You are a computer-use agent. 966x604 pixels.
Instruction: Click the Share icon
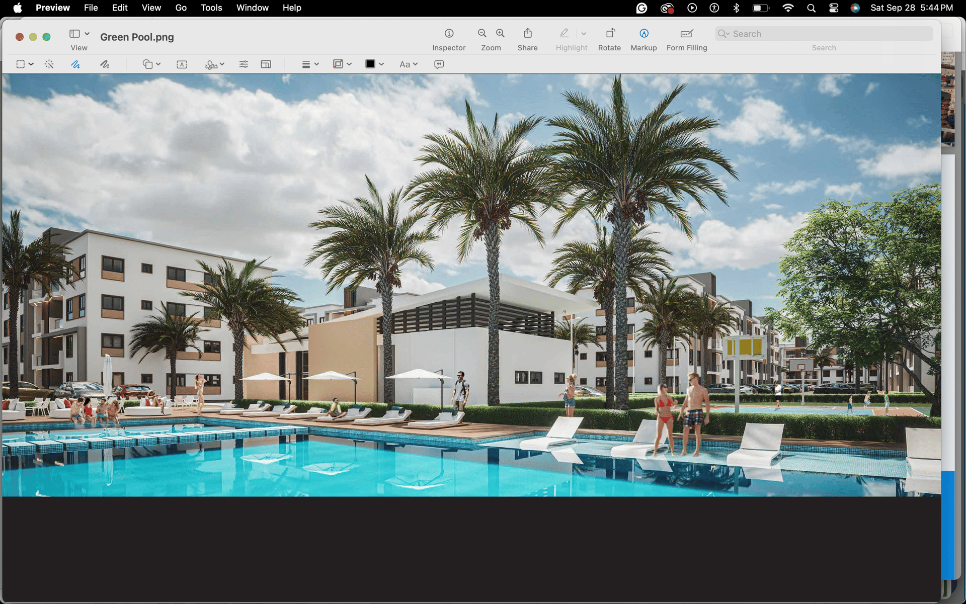pos(527,34)
